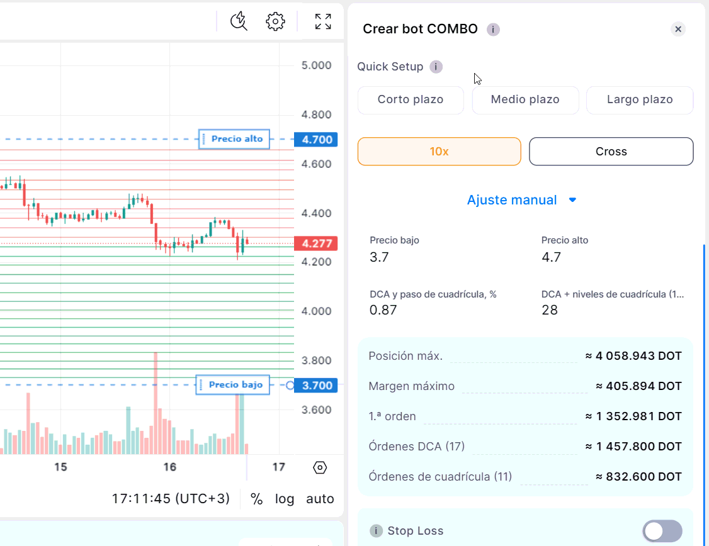
Task: Click hexagon settings icon below price scale
Action: point(320,467)
